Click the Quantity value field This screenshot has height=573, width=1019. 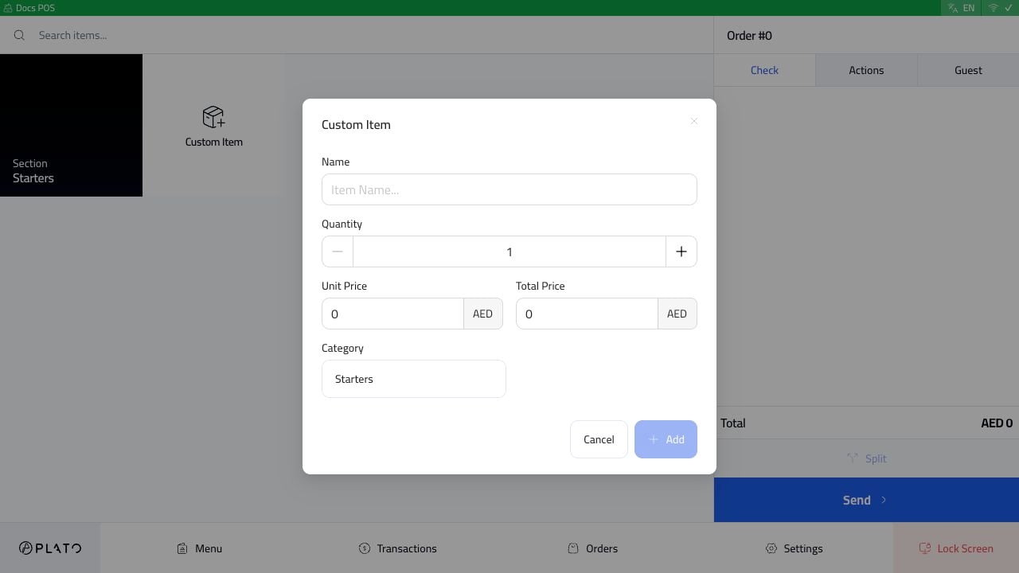point(509,251)
